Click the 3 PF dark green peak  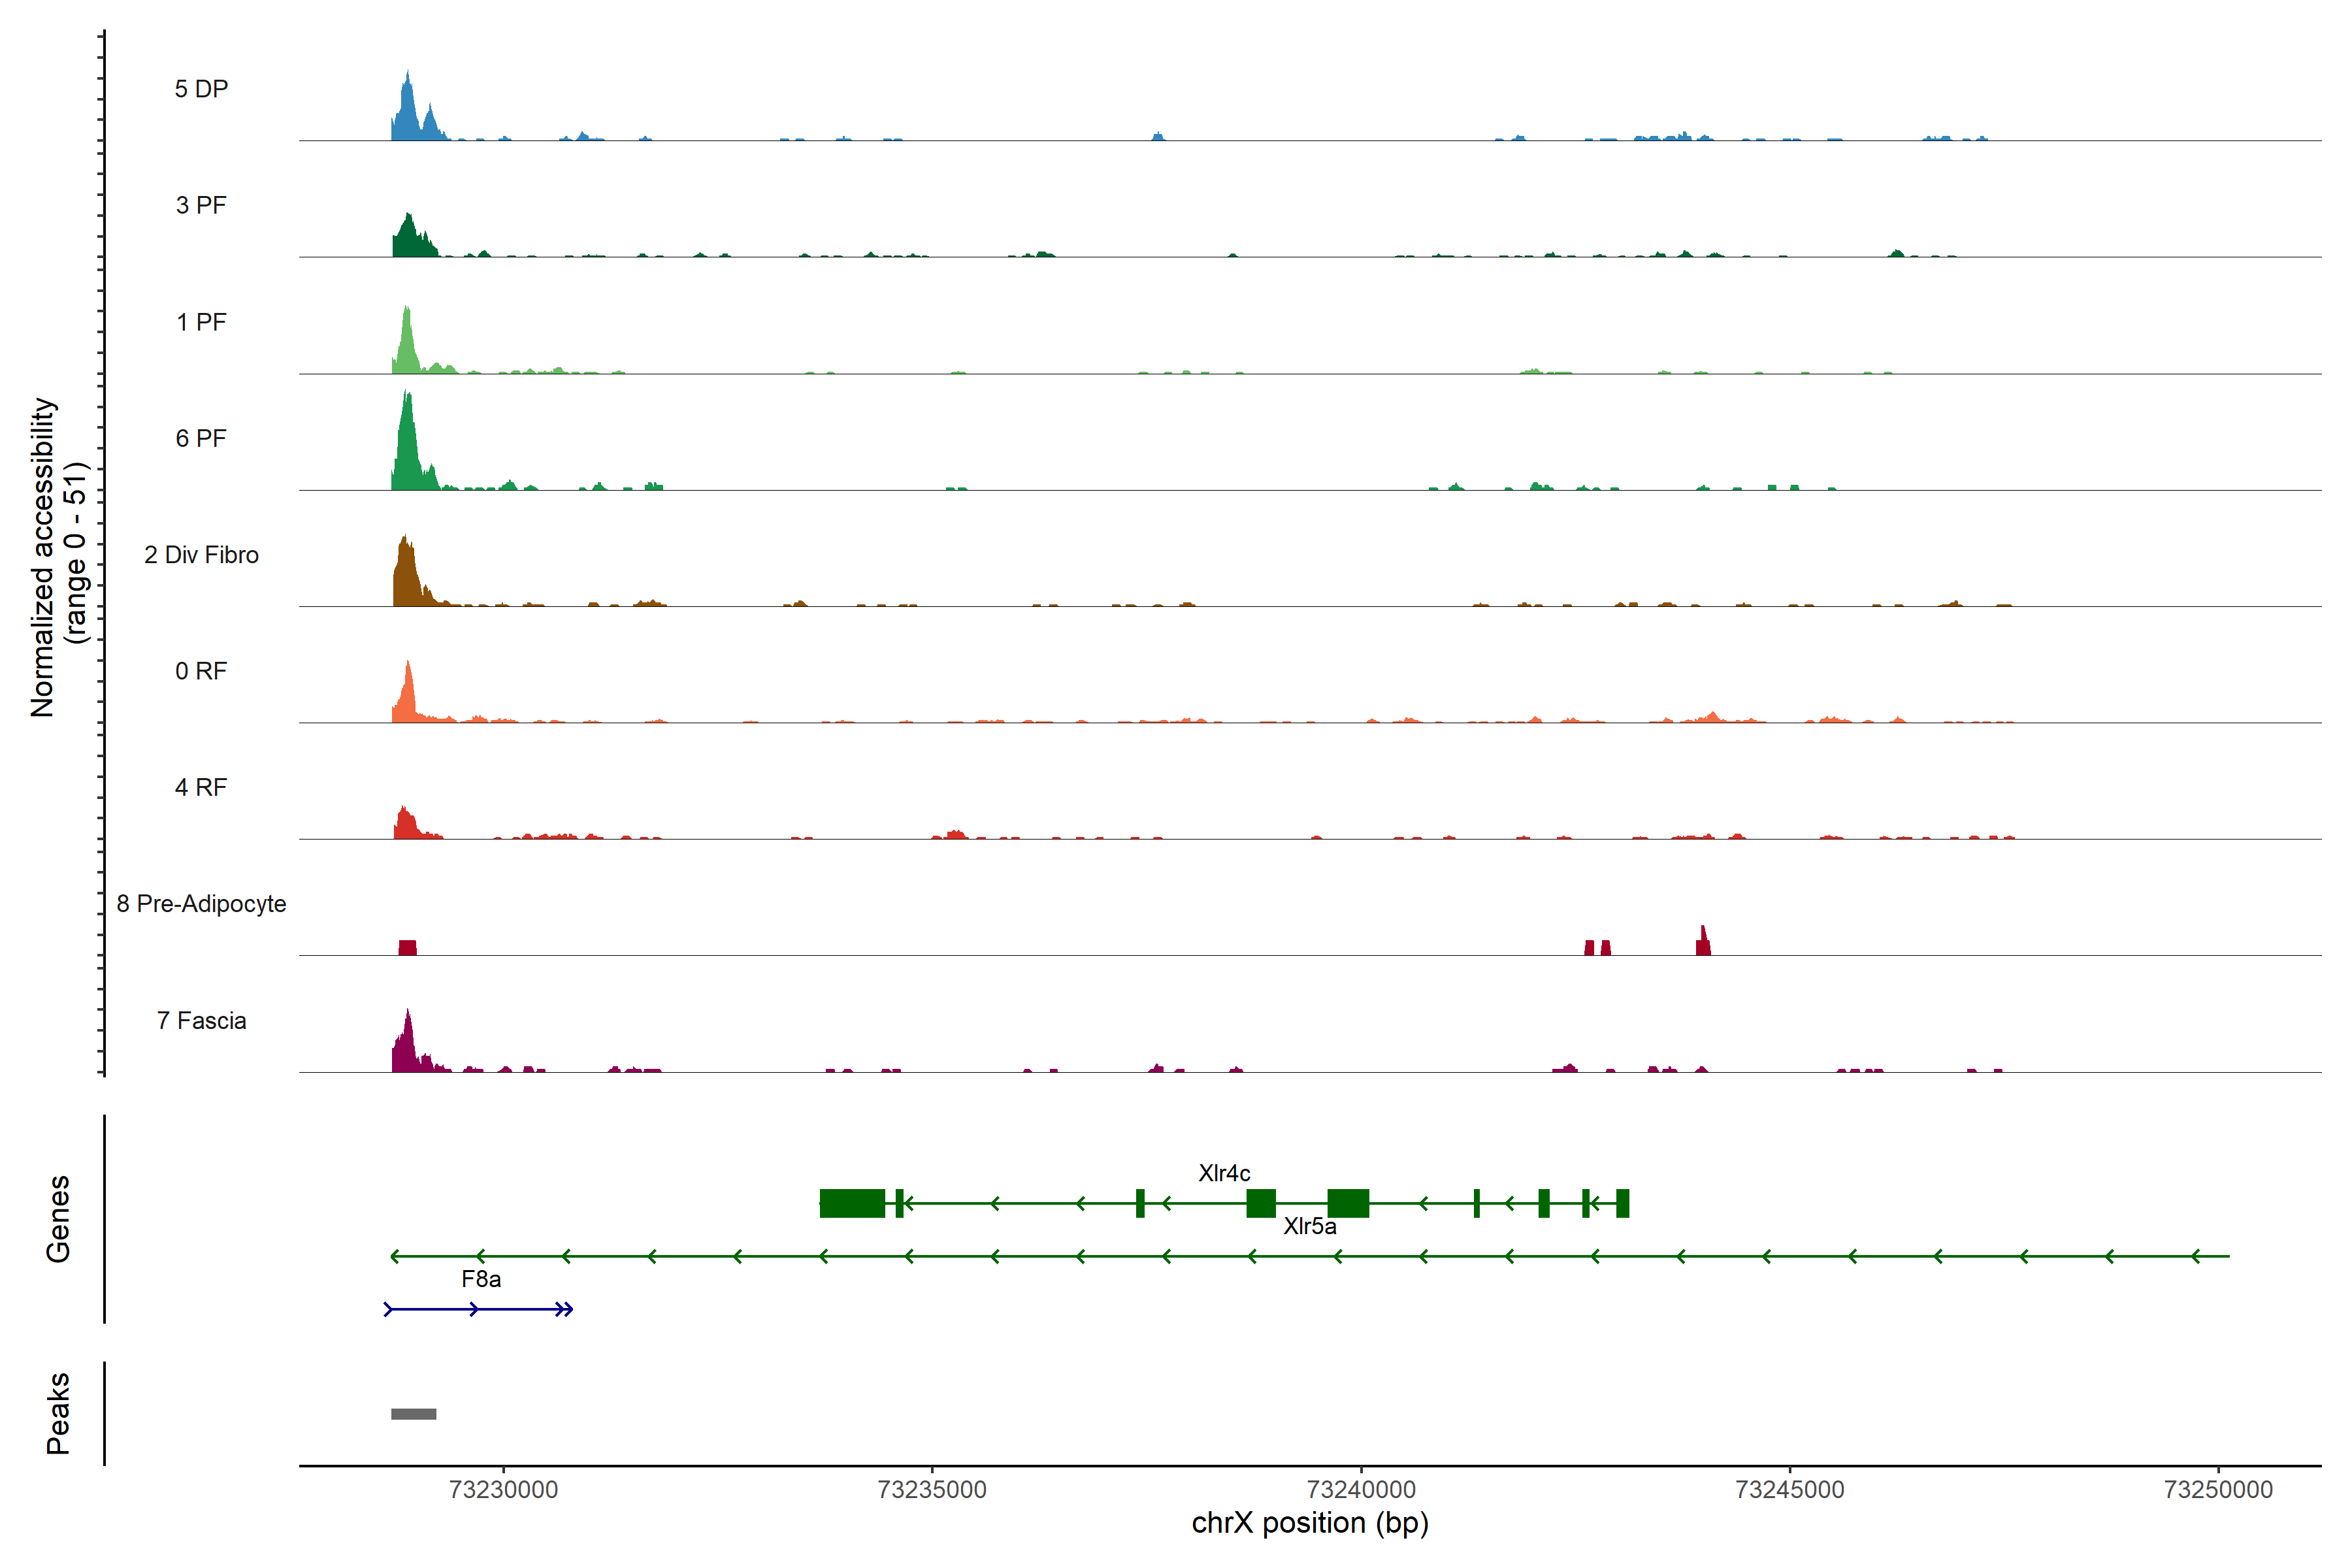[x=408, y=238]
